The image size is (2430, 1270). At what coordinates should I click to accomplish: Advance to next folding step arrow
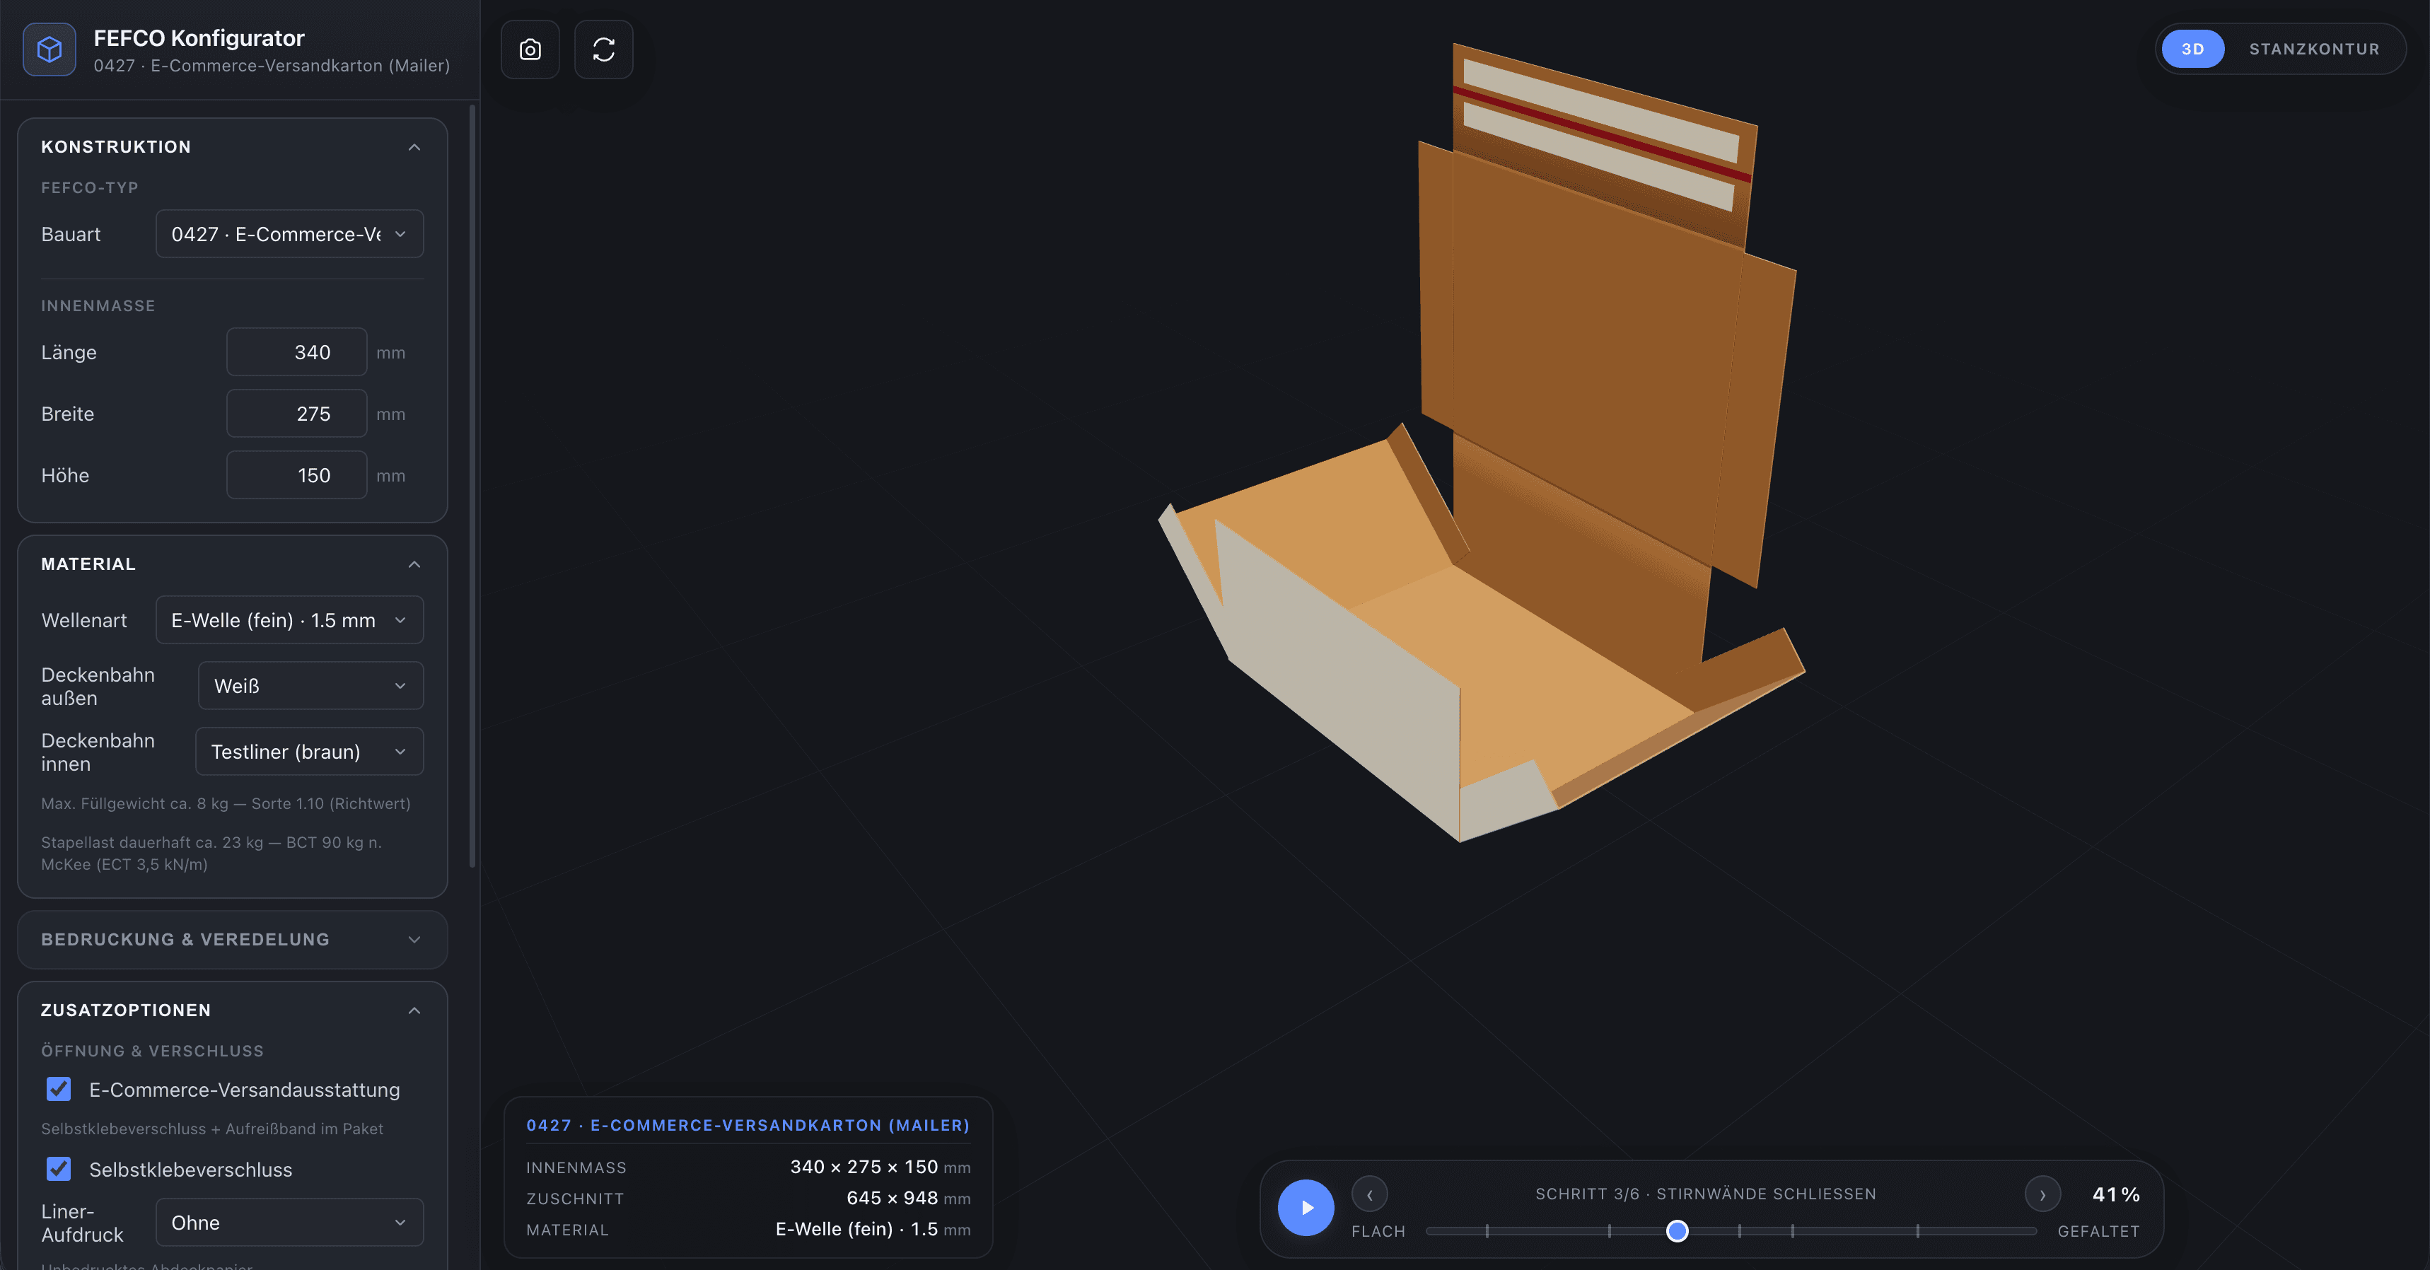[2042, 1194]
